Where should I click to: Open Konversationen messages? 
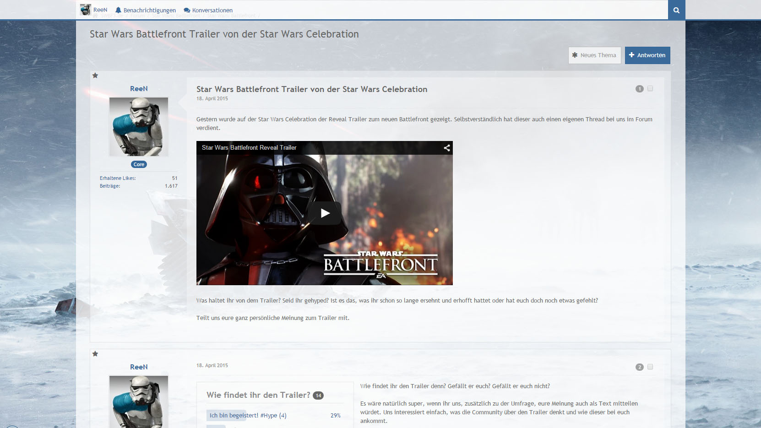(x=208, y=10)
